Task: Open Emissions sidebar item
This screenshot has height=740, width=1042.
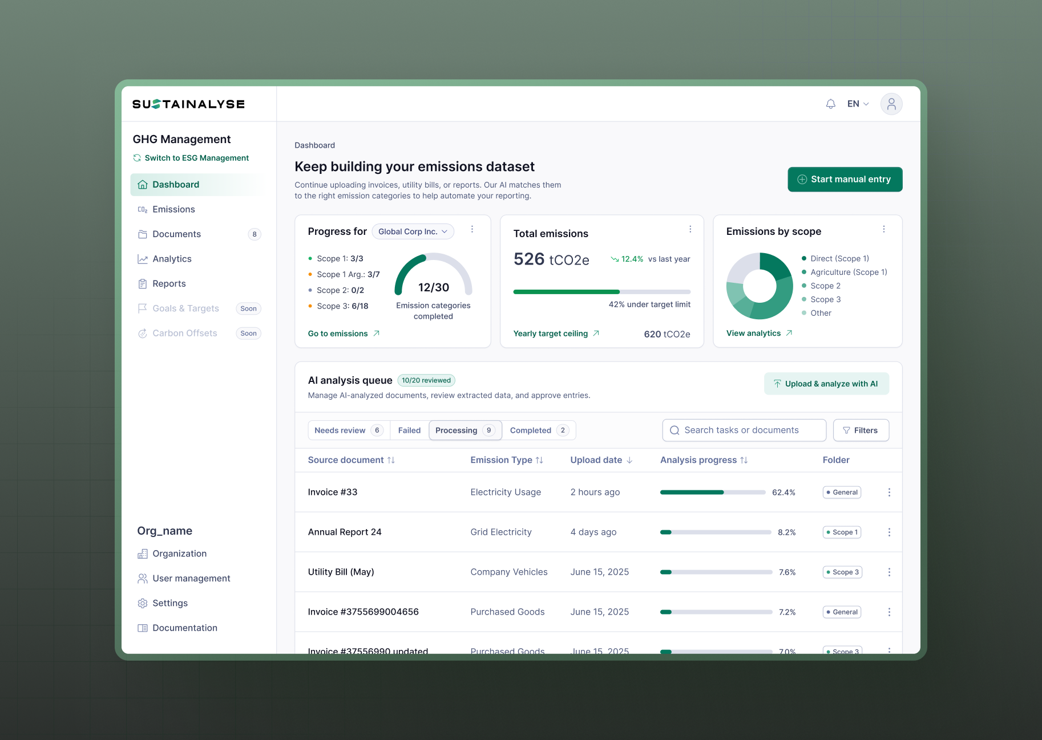Action: click(x=197, y=209)
